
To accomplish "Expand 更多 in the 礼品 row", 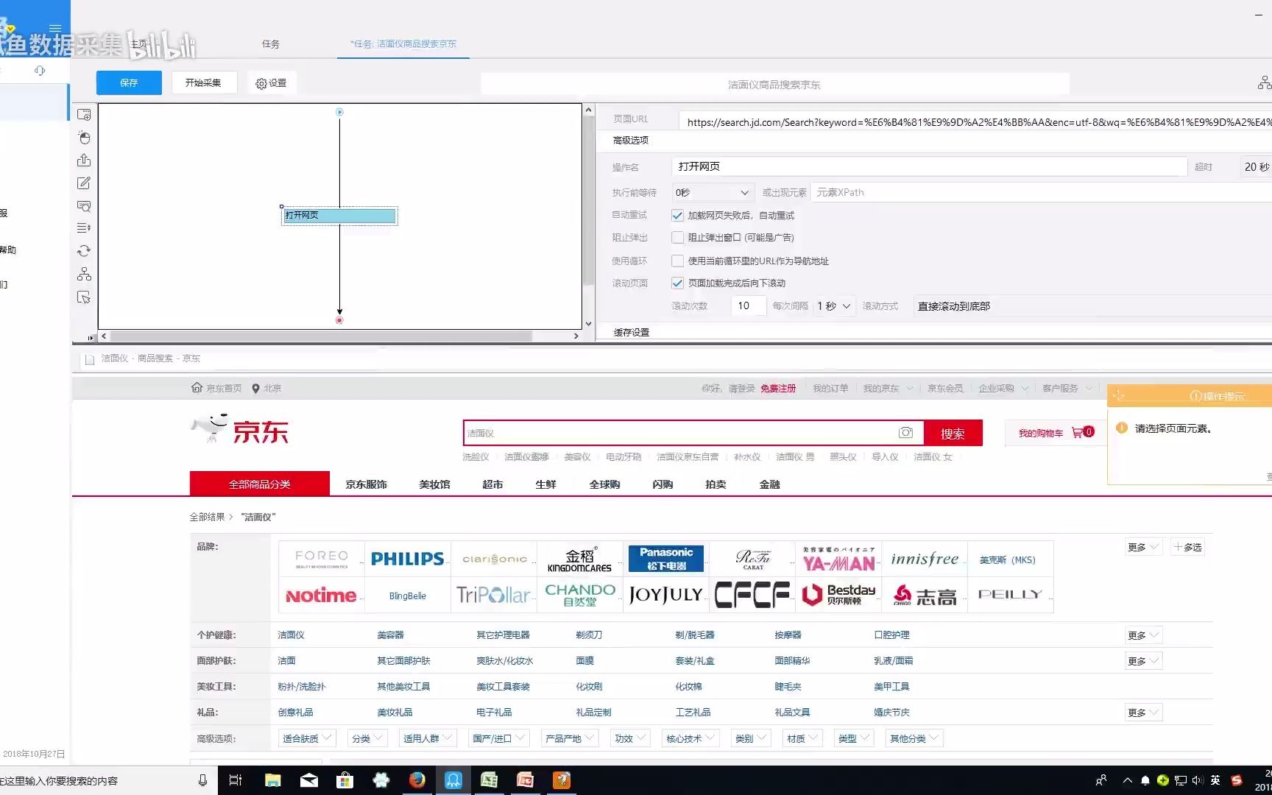I will (x=1143, y=713).
